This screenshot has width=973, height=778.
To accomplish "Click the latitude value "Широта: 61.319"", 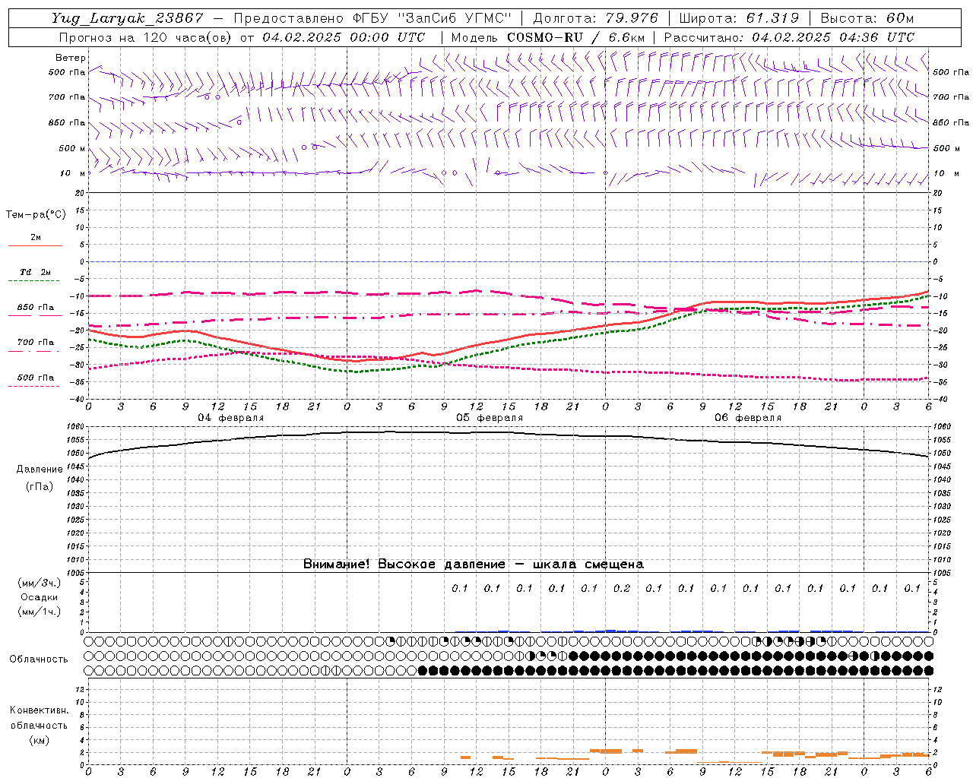I will point(739,18).
